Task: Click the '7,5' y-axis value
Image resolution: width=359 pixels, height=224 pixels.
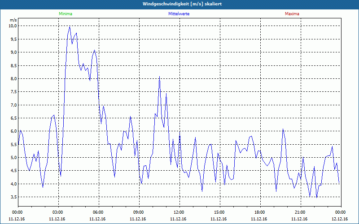Action: [14, 92]
